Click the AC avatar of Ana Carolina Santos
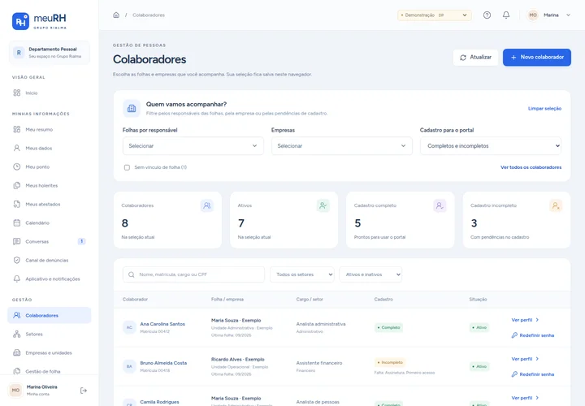Viewport: 585px width, 406px height. (x=129, y=327)
